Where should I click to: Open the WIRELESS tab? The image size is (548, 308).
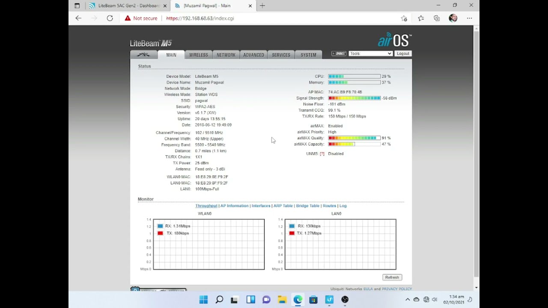pyautogui.click(x=199, y=55)
